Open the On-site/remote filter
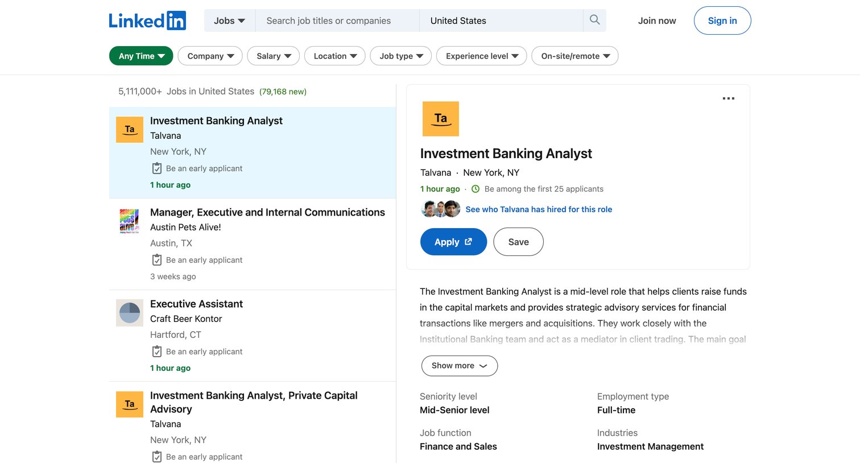Image resolution: width=860 pixels, height=463 pixels. point(575,56)
